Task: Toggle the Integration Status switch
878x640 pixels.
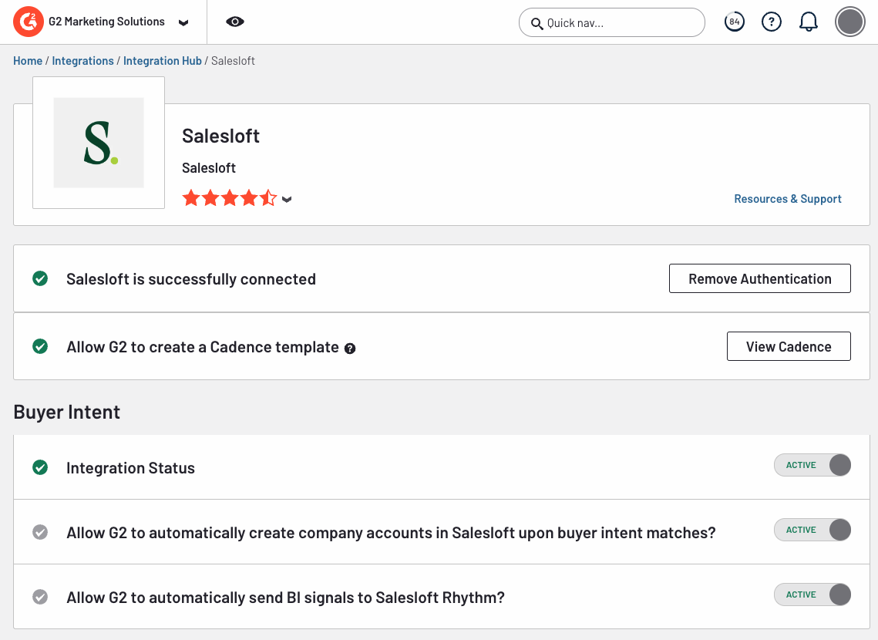Action: 812,465
